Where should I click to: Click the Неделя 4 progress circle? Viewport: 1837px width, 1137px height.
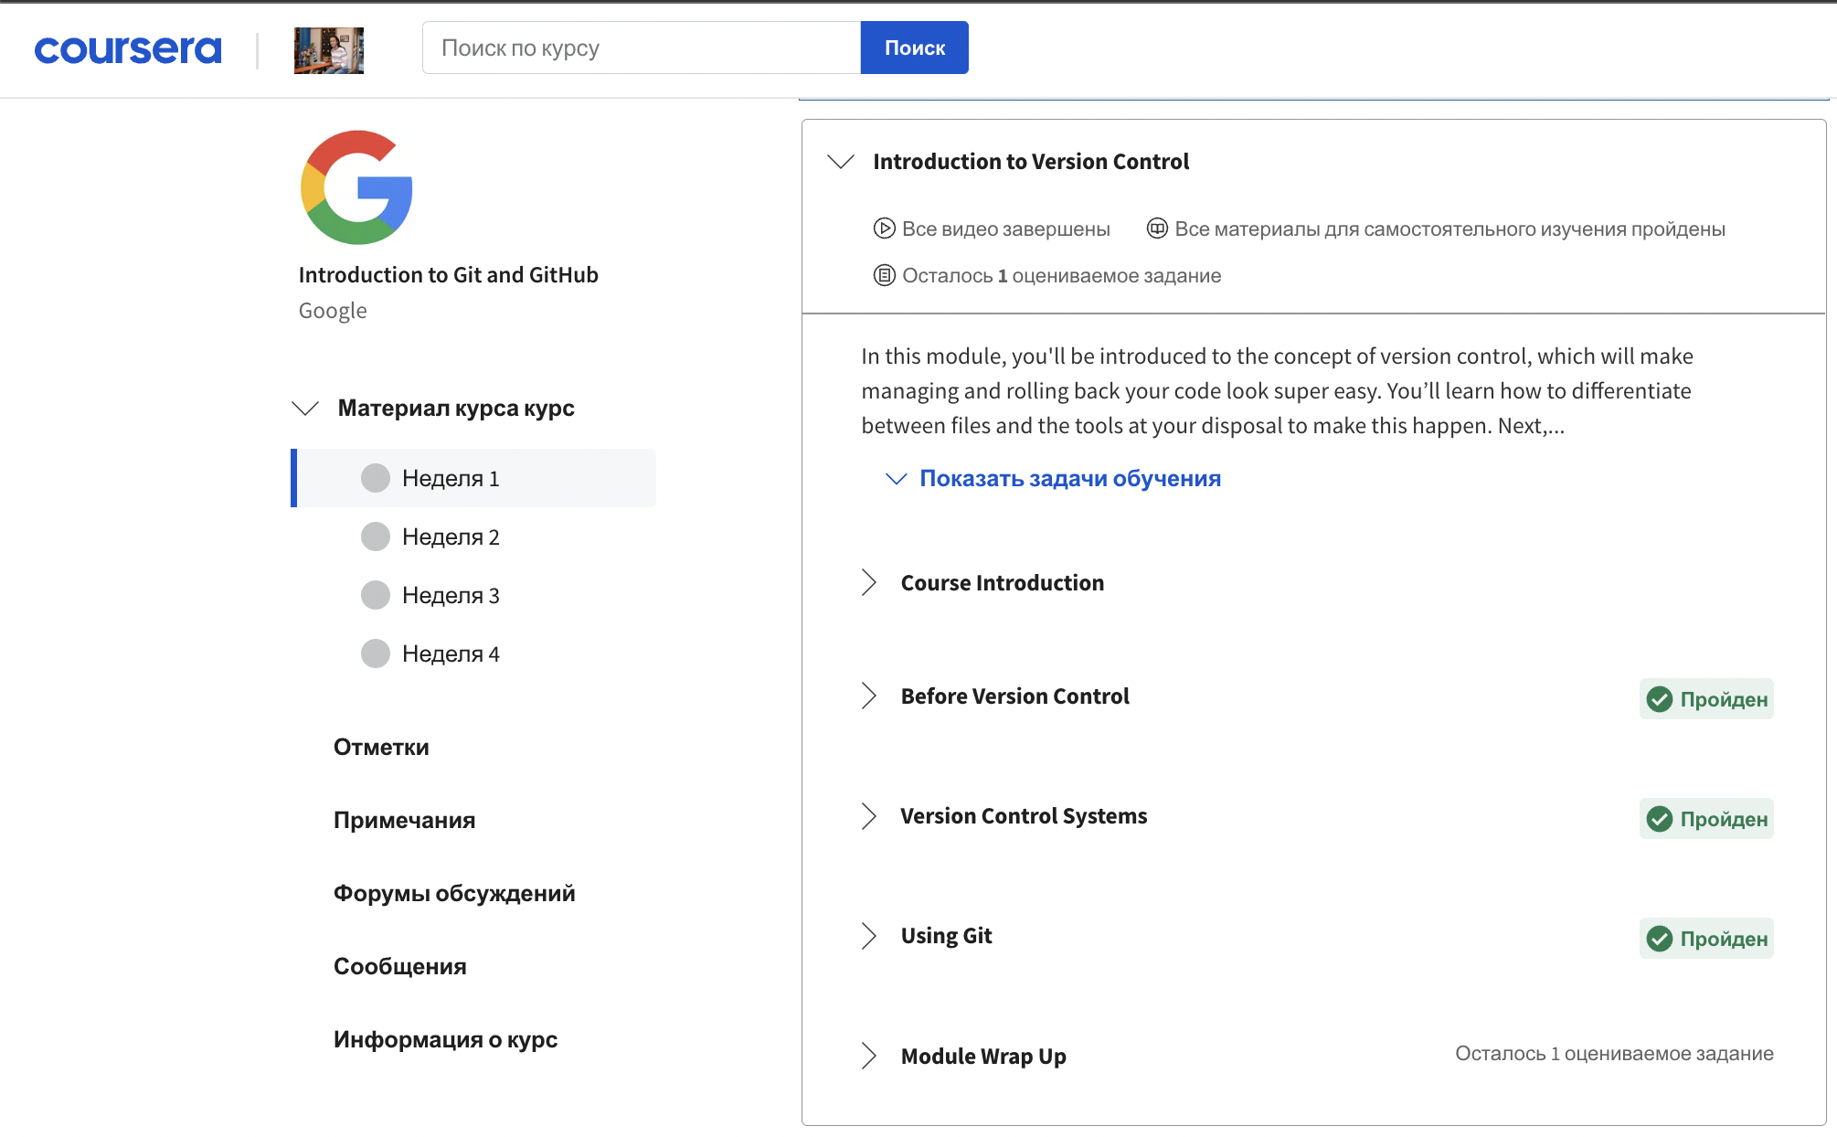point(376,654)
